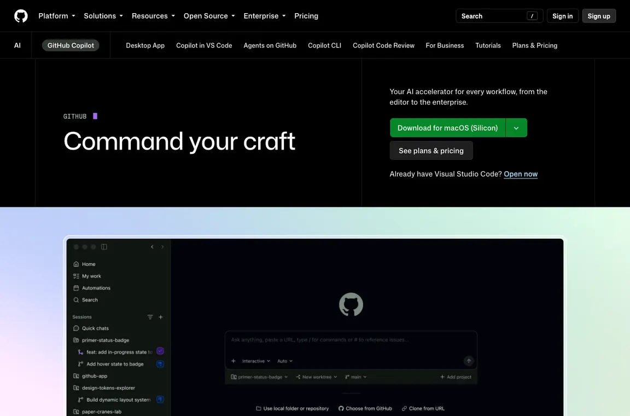The width and height of the screenshot is (630, 416).
Task: Expand the Open Source menu
Action: pos(209,16)
